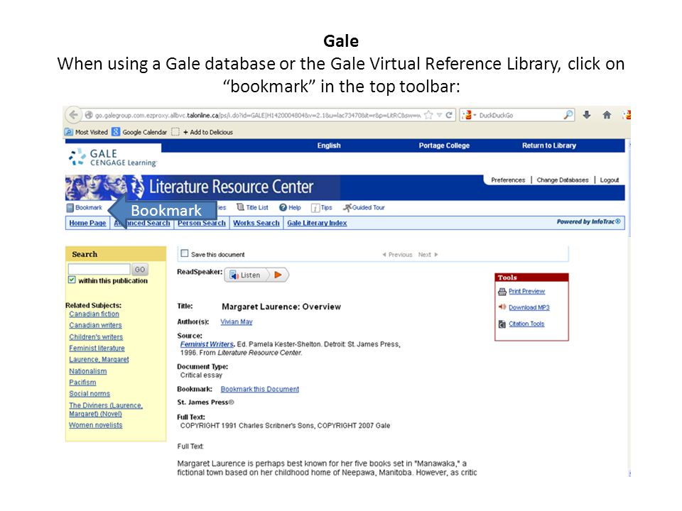The height and width of the screenshot is (511, 682).
Task: Click Portage College in top bar
Action: click(444, 145)
